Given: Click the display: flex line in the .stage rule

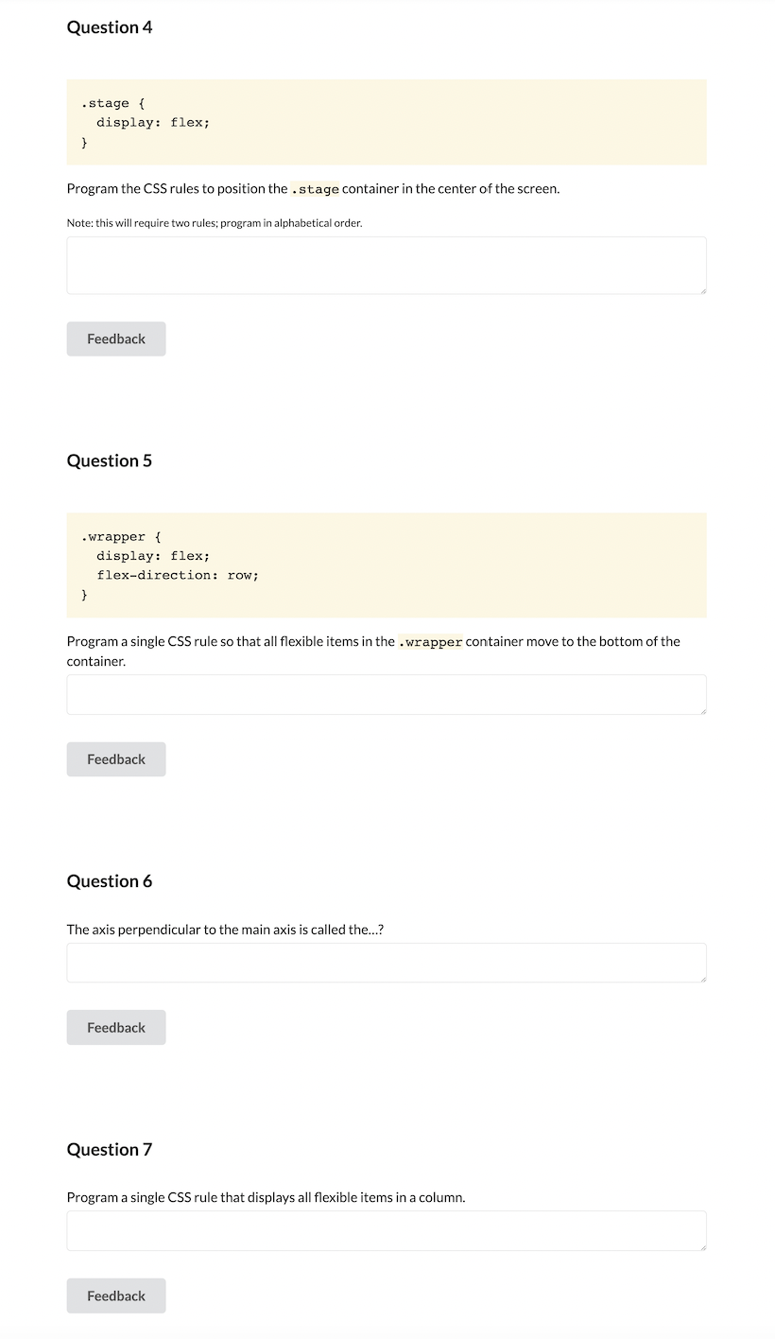Looking at the screenshot, I should 154,122.
